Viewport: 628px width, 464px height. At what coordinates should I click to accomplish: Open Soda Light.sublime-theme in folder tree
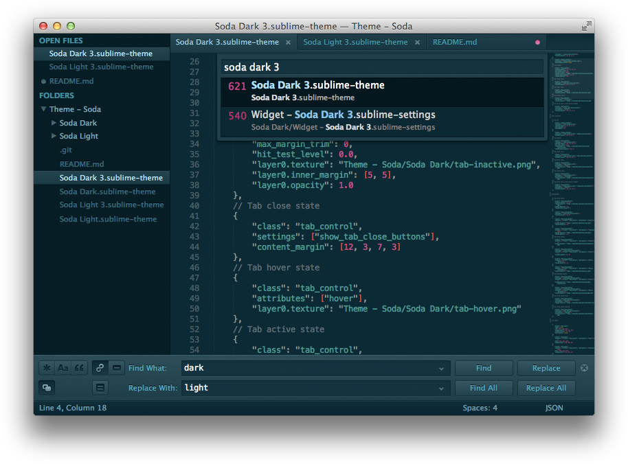click(108, 219)
